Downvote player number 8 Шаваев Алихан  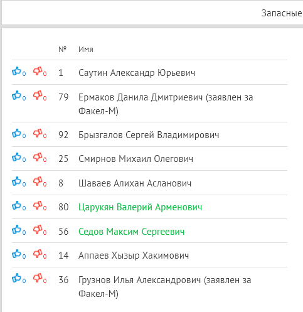click(x=38, y=181)
